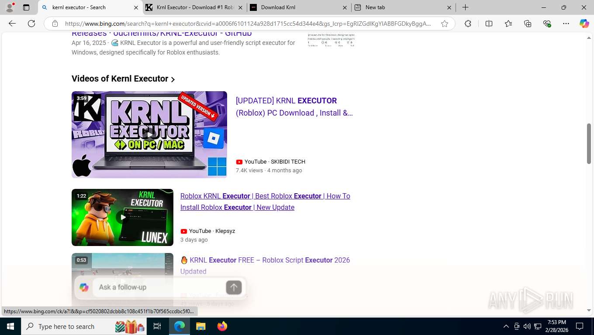Click the scrollbar down arrow
The image size is (594, 335).
[589, 311]
